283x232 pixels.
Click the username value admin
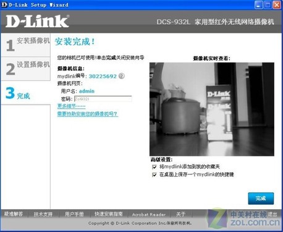[87, 91]
